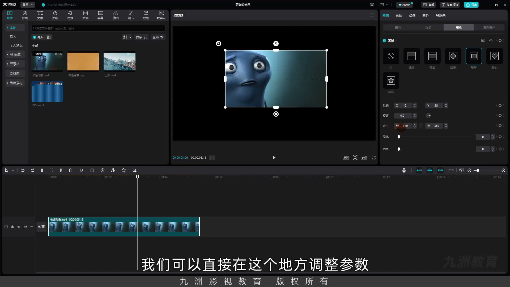
Task: Select the star (星形) mask shape
Action: click(391, 81)
